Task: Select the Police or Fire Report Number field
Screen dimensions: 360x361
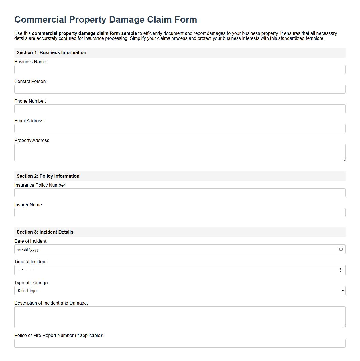Action: coord(180,343)
